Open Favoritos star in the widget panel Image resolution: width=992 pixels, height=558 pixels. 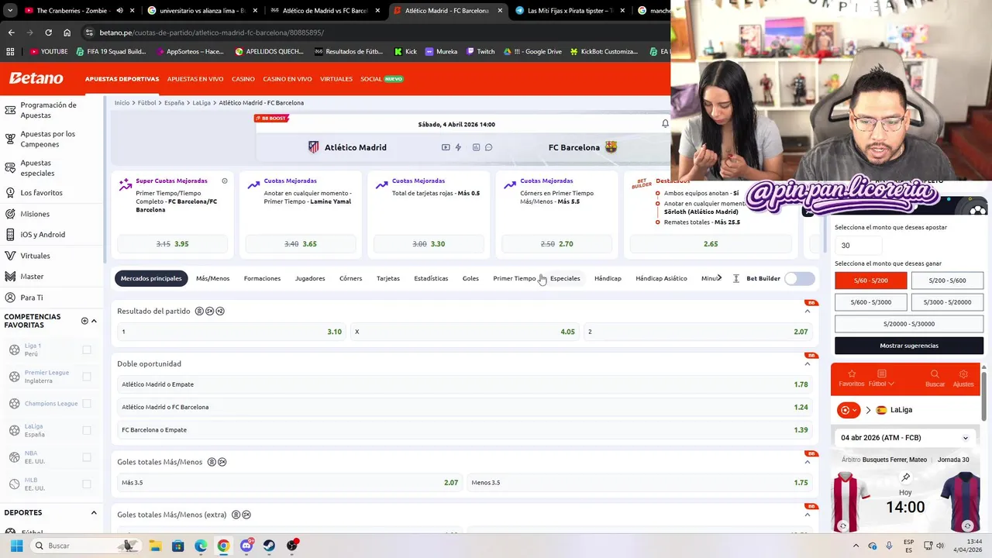pyautogui.click(x=852, y=374)
